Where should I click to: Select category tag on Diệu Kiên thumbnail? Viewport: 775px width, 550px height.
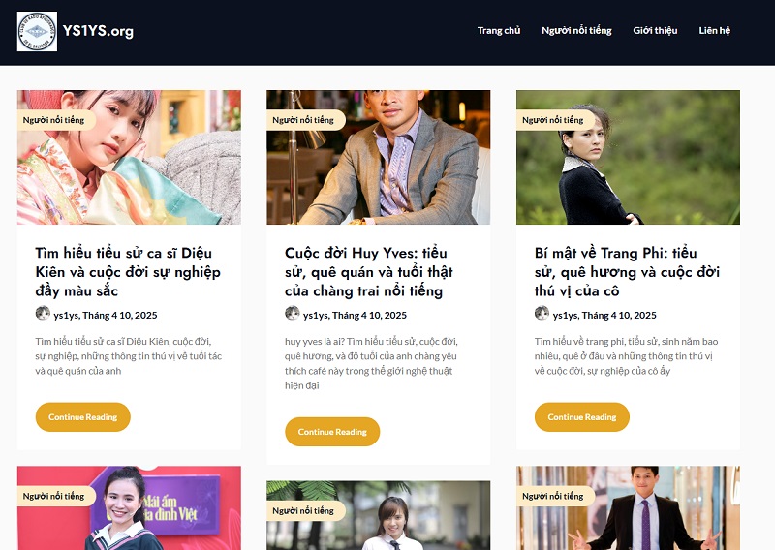click(56, 120)
